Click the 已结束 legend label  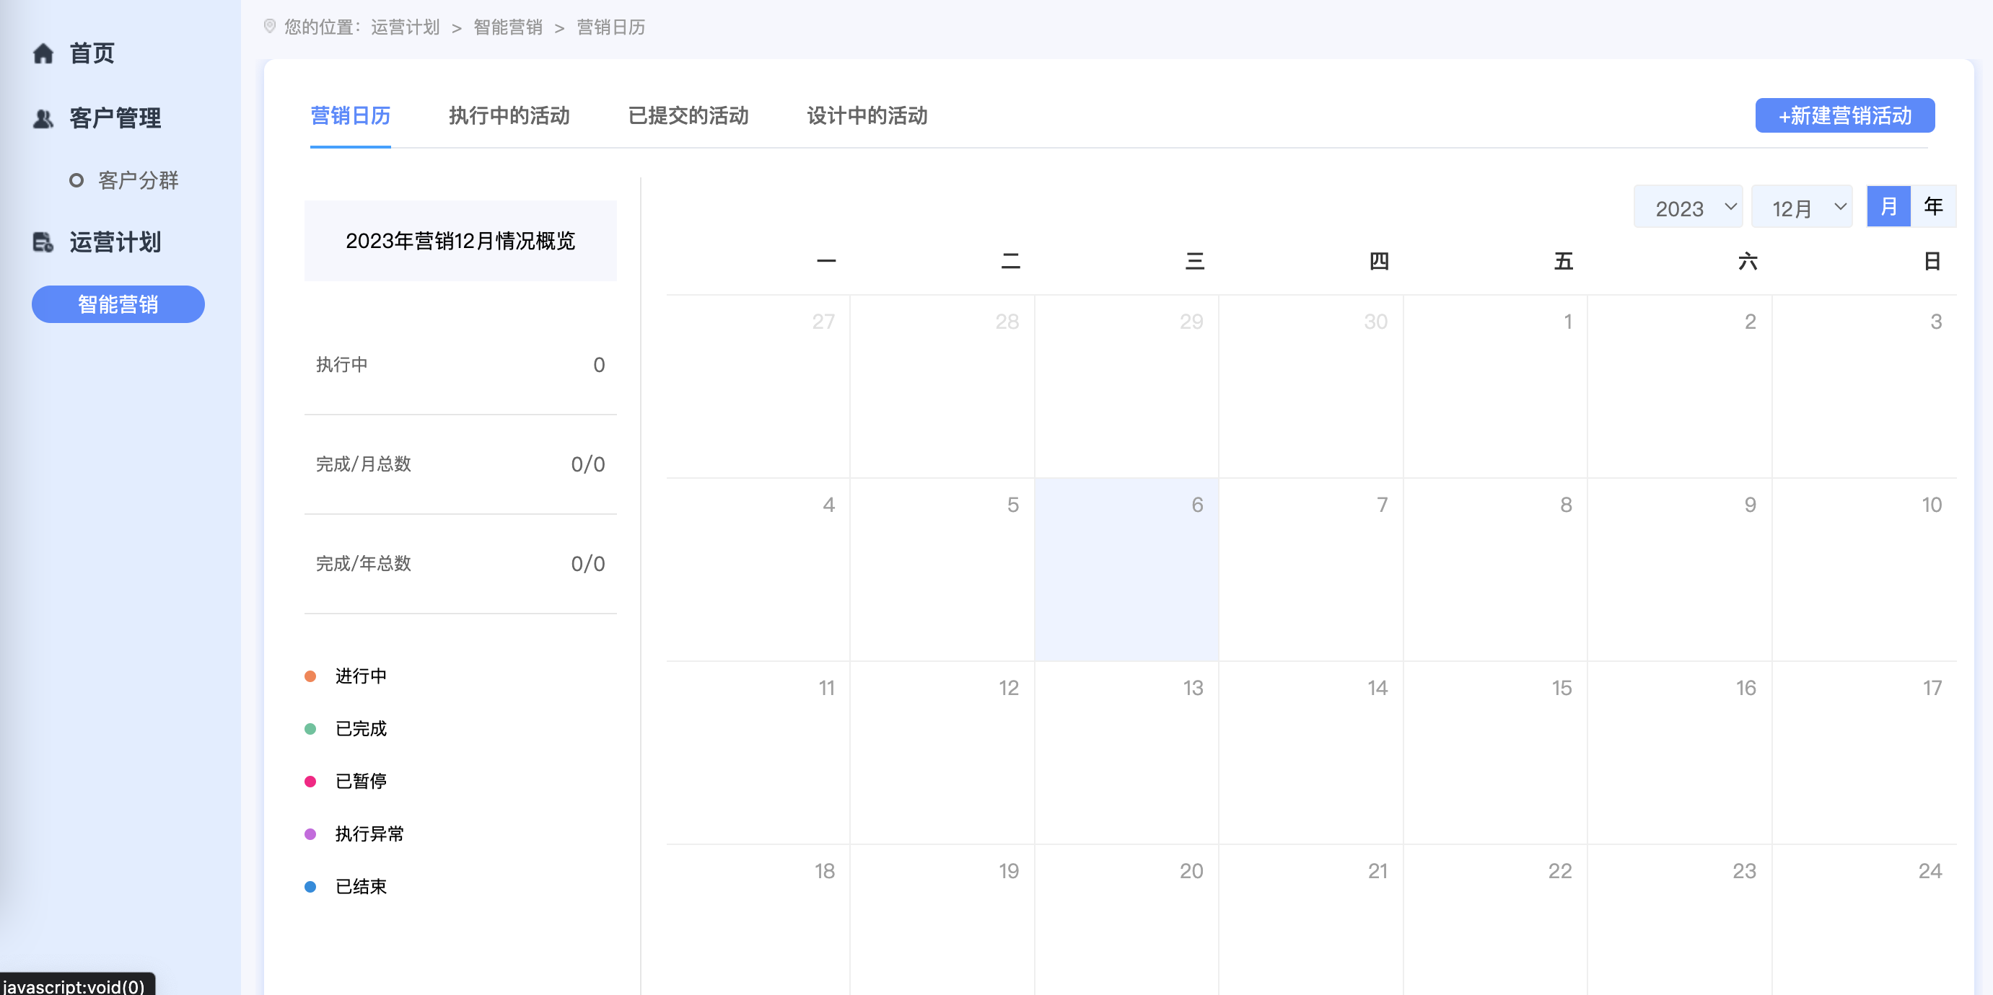pos(362,887)
